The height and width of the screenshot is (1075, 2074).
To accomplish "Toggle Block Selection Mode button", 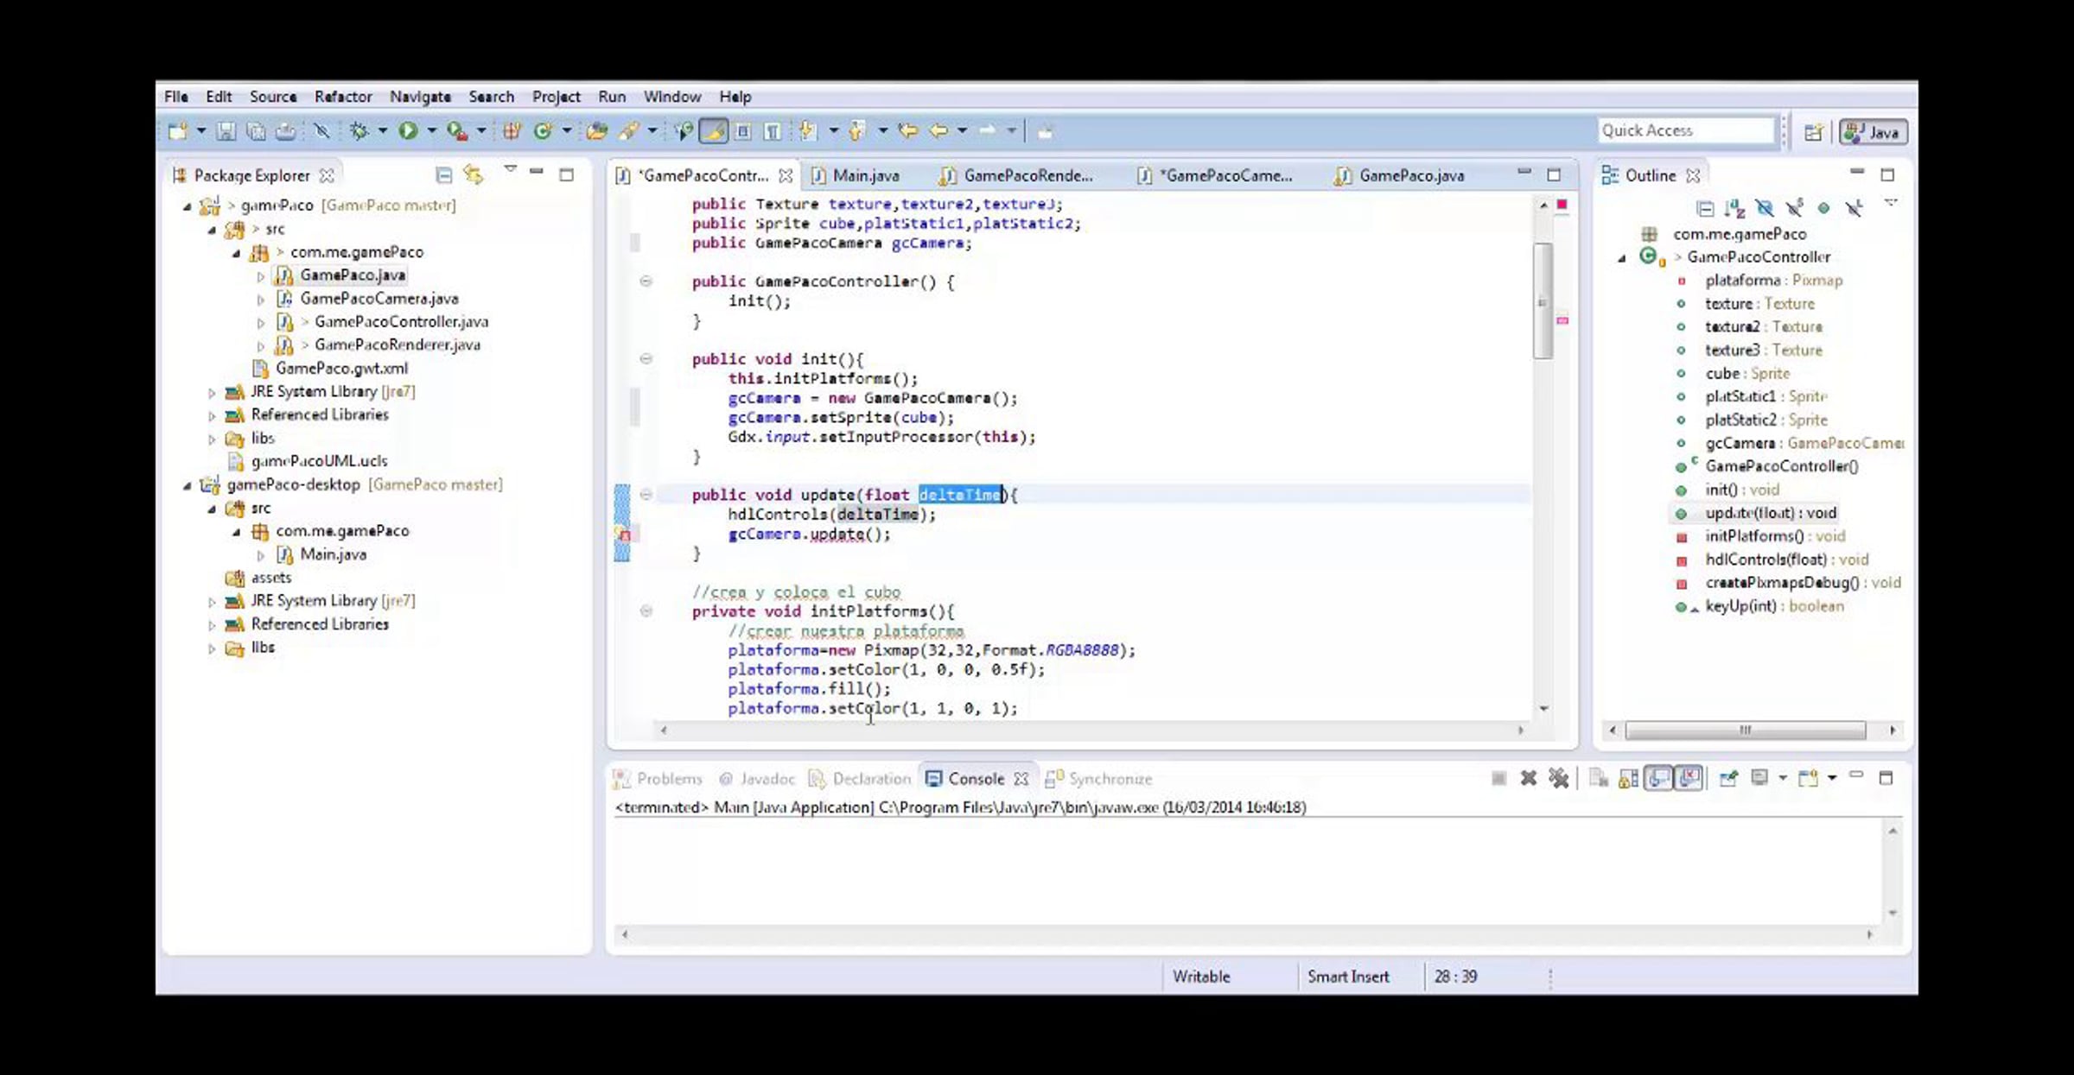I will tap(743, 131).
